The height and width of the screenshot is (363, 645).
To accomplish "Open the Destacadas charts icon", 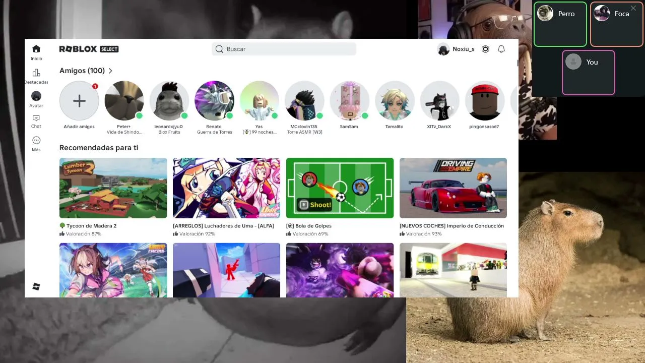I will click(x=36, y=73).
